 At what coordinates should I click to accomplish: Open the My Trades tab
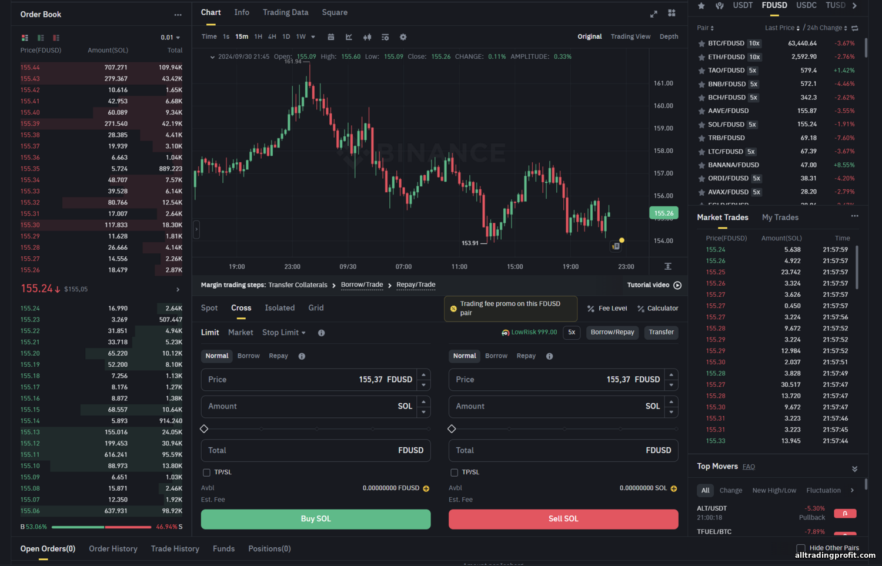pos(780,217)
